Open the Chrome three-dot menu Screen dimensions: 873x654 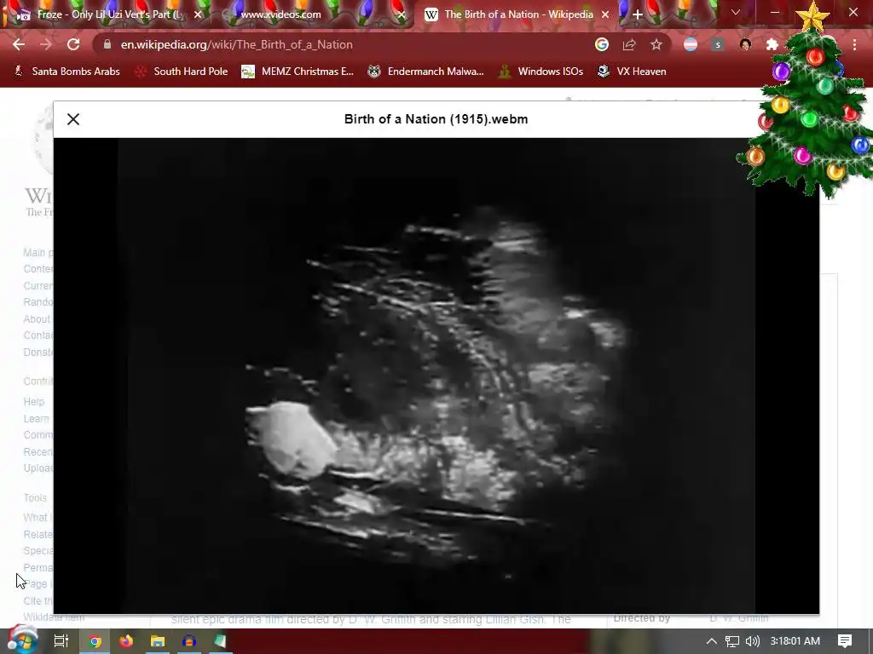[x=854, y=44]
